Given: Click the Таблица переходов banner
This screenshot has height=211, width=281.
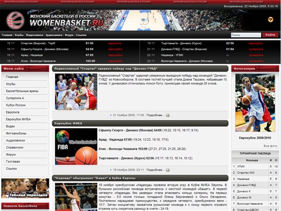Looking at the screenshot, I should coord(25,188).
